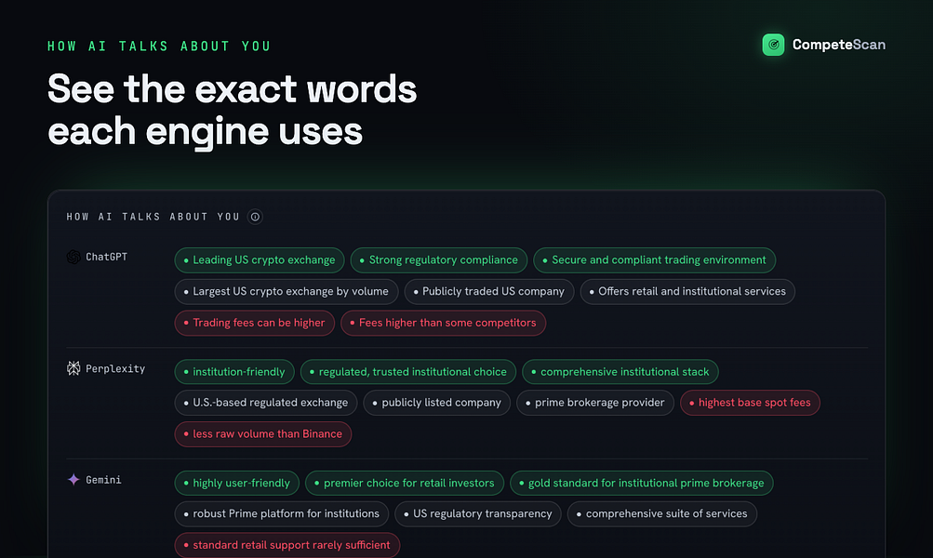Select the 'Strong regulatory compliance' tag
The height and width of the screenshot is (558, 933).
point(438,260)
